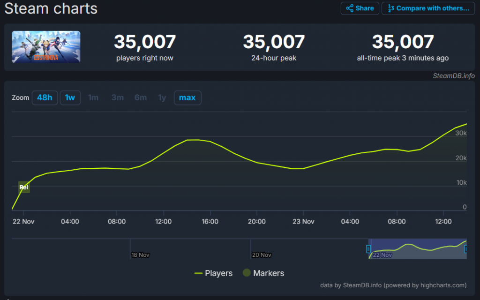480x300 pixels.
Task: Click the '18 Nov' navigator date label
Action: (x=140, y=255)
